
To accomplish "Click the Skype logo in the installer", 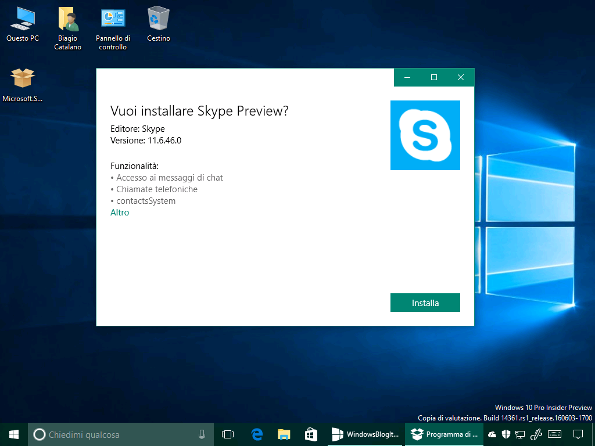I will click(x=425, y=135).
